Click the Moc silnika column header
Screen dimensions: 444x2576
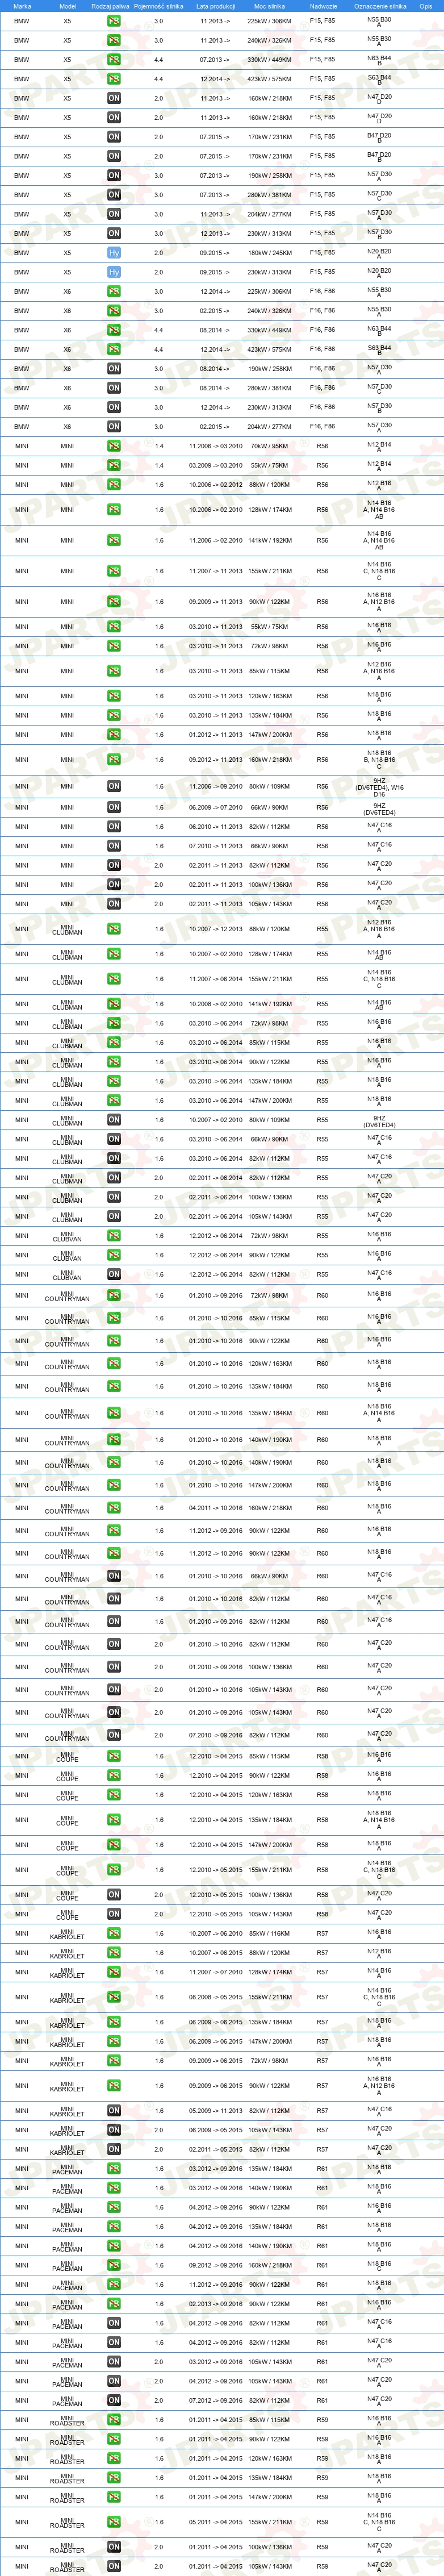[269, 6]
